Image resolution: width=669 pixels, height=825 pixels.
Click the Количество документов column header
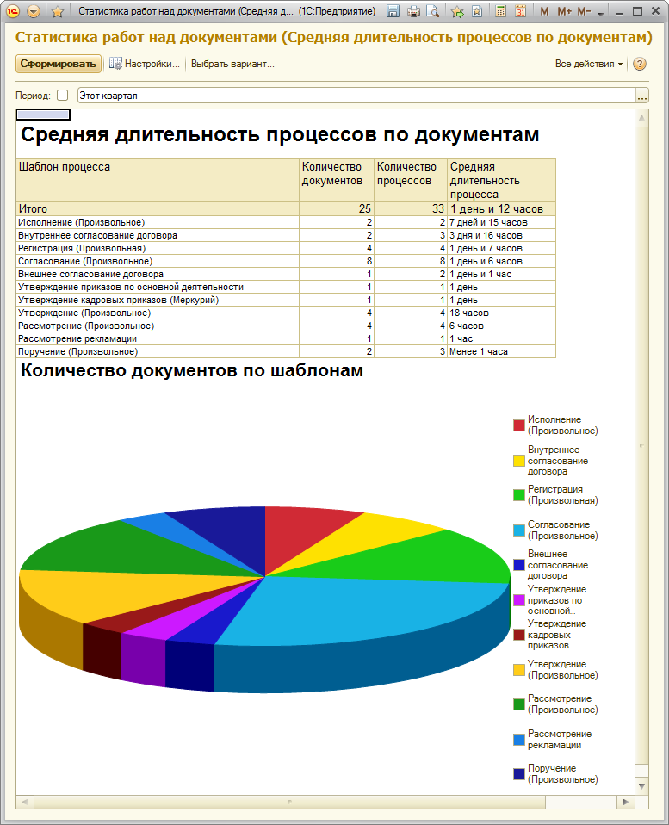(337, 180)
